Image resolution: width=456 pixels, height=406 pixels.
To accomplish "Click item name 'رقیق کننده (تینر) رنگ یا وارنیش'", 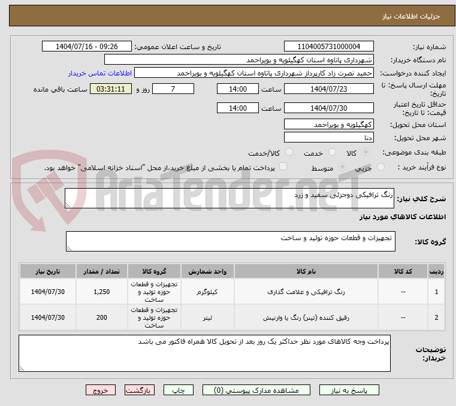I will (306, 317).
